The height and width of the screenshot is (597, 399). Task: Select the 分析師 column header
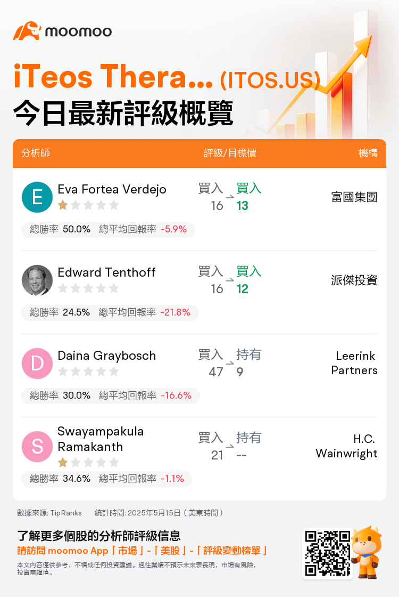coord(36,153)
